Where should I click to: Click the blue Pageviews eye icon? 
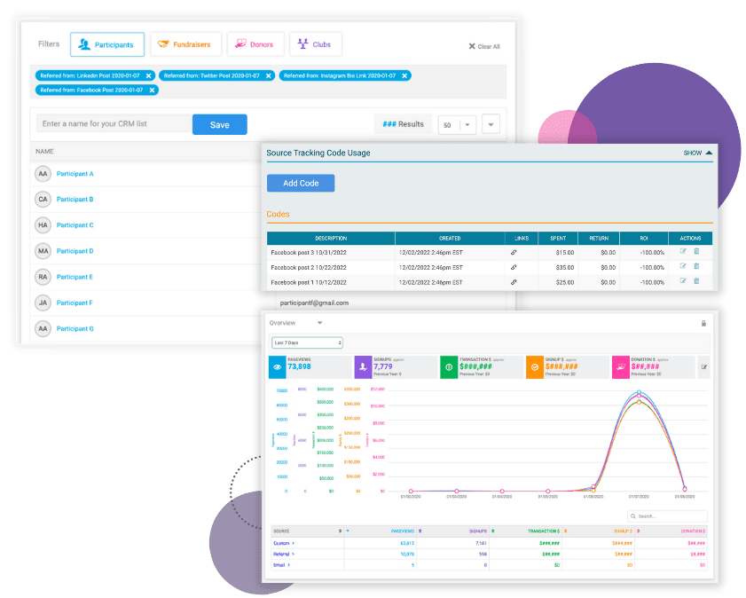pos(278,367)
